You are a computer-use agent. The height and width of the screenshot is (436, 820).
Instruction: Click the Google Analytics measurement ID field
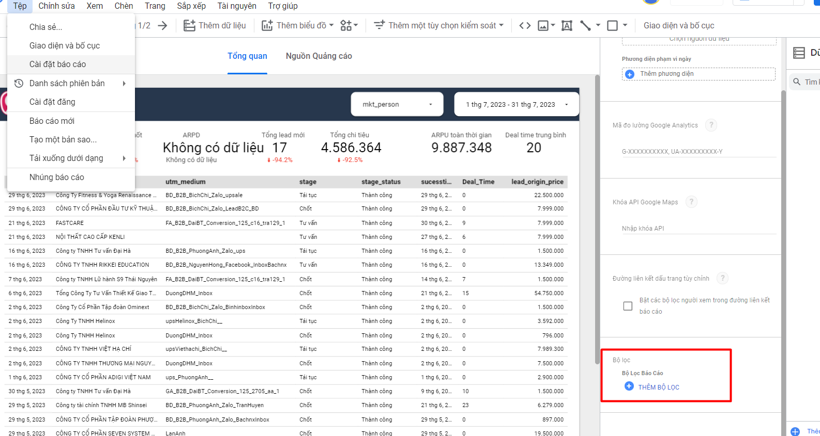(x=698, y=152)
